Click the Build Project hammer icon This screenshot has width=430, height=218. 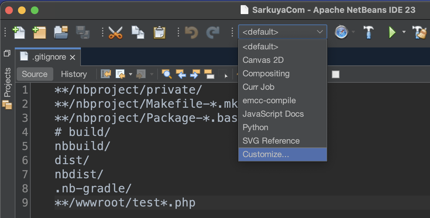pyautogui.click(x=368, y=32)
